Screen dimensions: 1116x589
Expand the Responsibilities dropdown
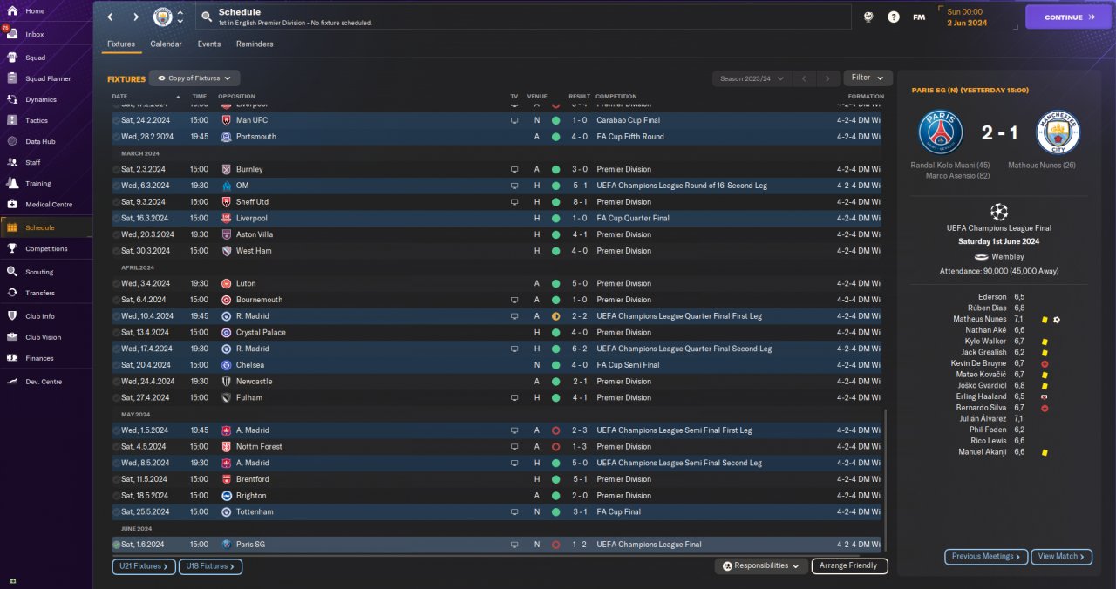[x=759, y=566]
